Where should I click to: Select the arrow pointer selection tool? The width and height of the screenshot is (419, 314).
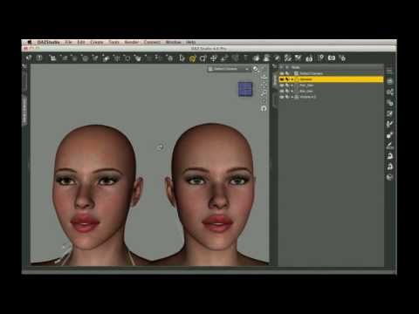[182, 58]
